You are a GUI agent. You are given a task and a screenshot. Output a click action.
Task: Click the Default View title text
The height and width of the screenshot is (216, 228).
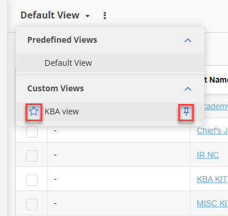pyautogui.click(x=50, y=15)
